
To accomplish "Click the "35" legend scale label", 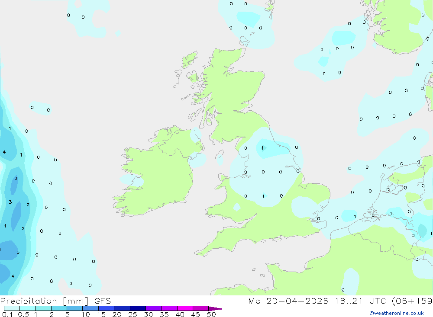I will pyautogui.click(x=164, y=314).
